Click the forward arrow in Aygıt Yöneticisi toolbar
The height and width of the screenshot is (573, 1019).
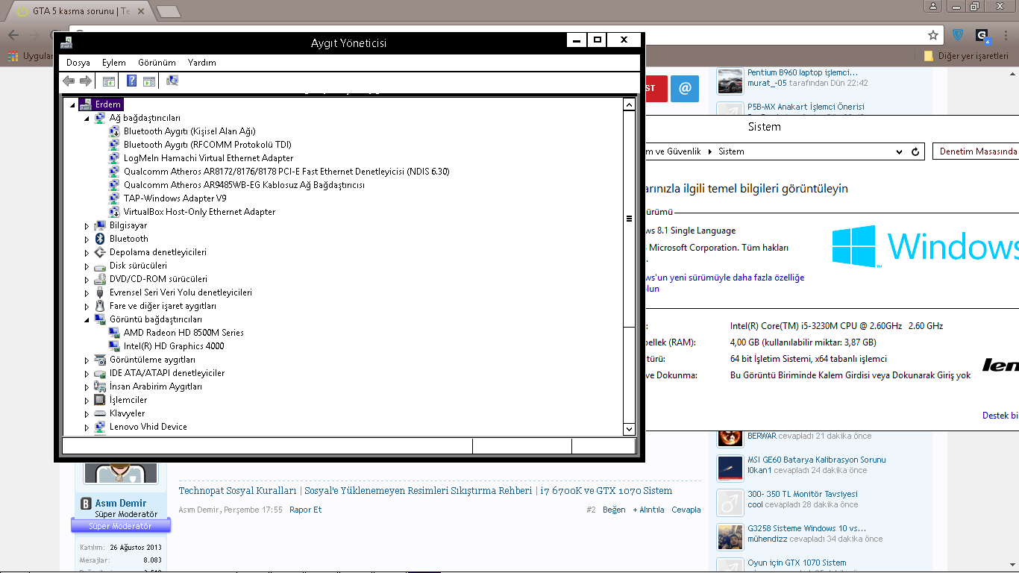(86, 81)
